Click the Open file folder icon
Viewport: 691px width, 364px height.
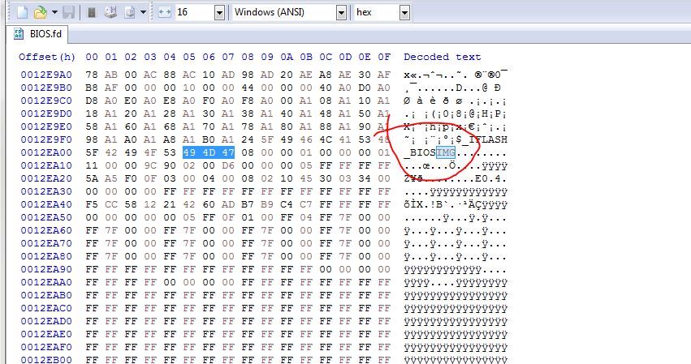(40, 12)
